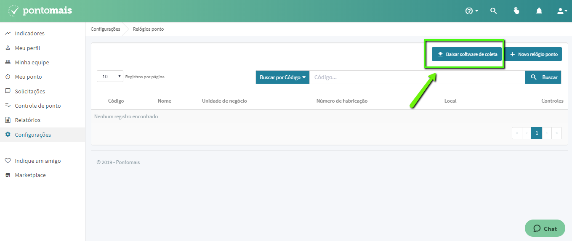
Task: Go to previous page pagination arrow
Action: (527, 133)
